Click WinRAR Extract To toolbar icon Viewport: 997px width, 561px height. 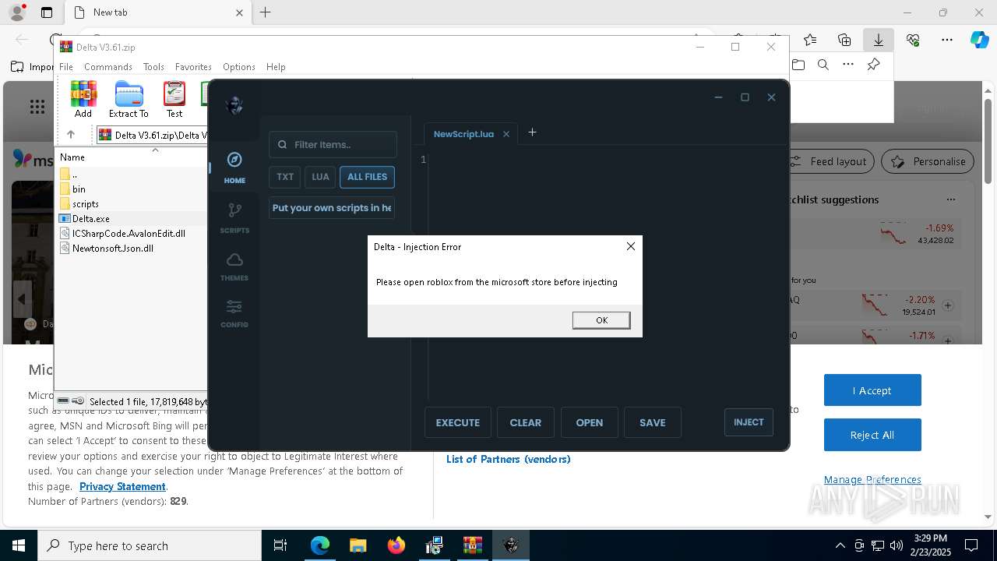coord(129,99)
